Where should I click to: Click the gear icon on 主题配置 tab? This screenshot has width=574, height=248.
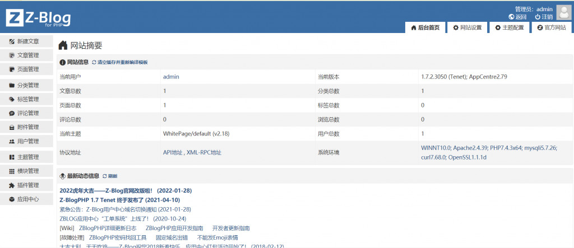498,28
